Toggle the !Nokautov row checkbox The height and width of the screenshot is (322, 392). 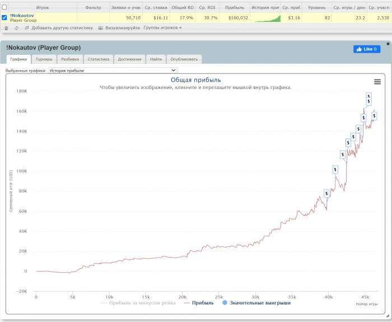tap(4, 17)
